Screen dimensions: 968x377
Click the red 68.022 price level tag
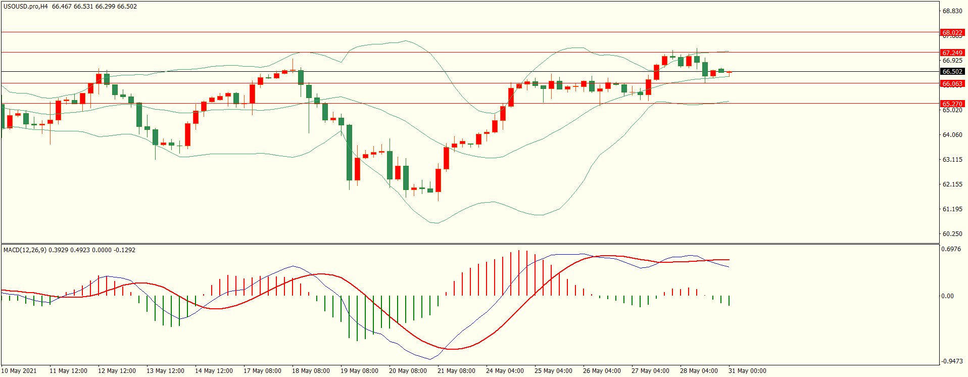(x=952, y=33)
